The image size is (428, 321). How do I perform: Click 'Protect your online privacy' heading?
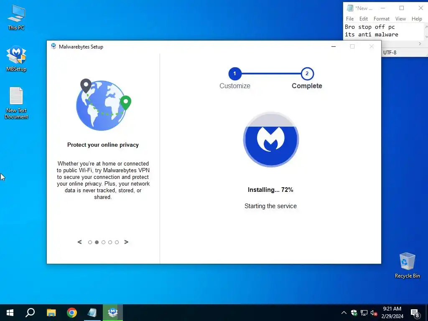coord(103,145)
